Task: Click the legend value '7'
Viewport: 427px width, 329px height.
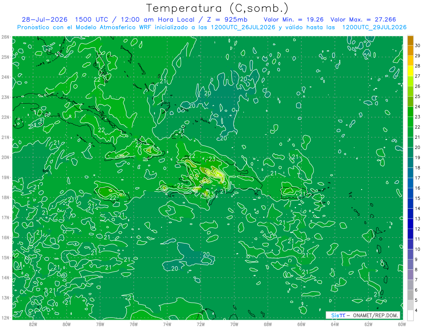Action: pyautogui.click(x=416, y=280)
